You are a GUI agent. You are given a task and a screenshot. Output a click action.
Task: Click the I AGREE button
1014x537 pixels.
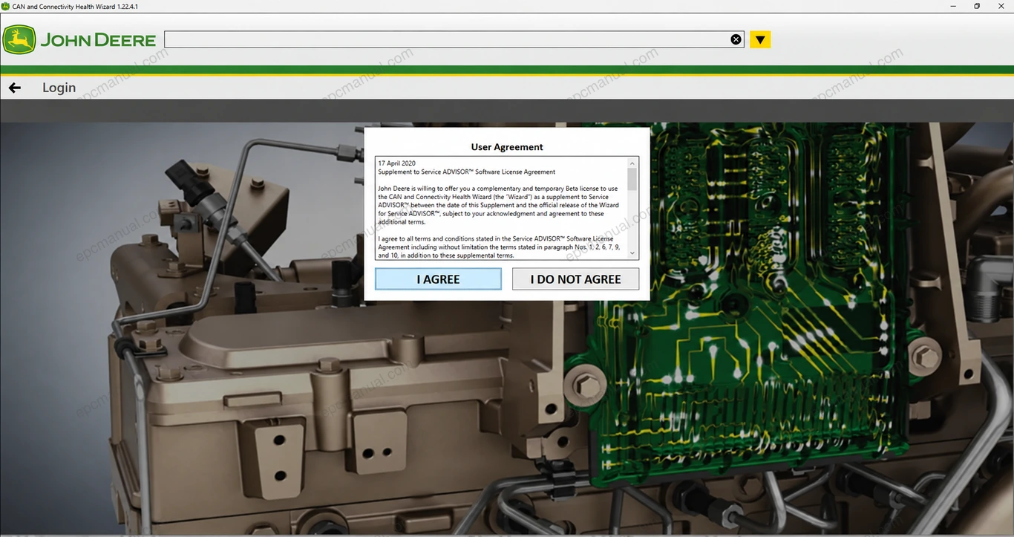[x=438, y=279]
